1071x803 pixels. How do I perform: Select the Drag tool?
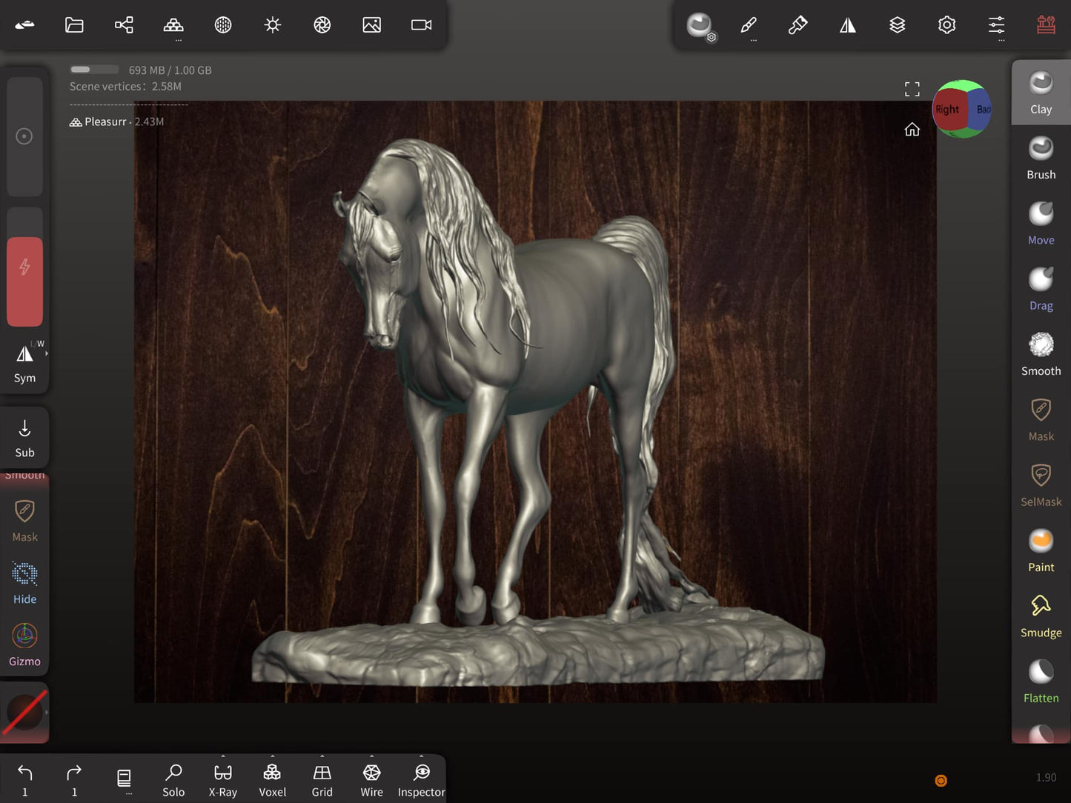[1041, 289]
